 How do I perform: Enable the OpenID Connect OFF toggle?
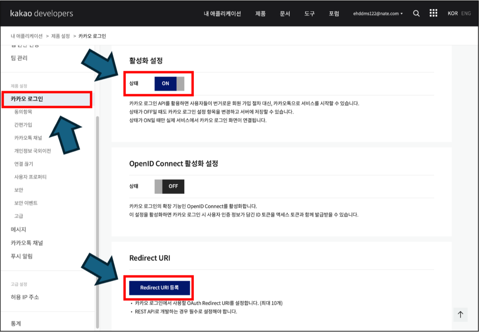click(169, 186)
